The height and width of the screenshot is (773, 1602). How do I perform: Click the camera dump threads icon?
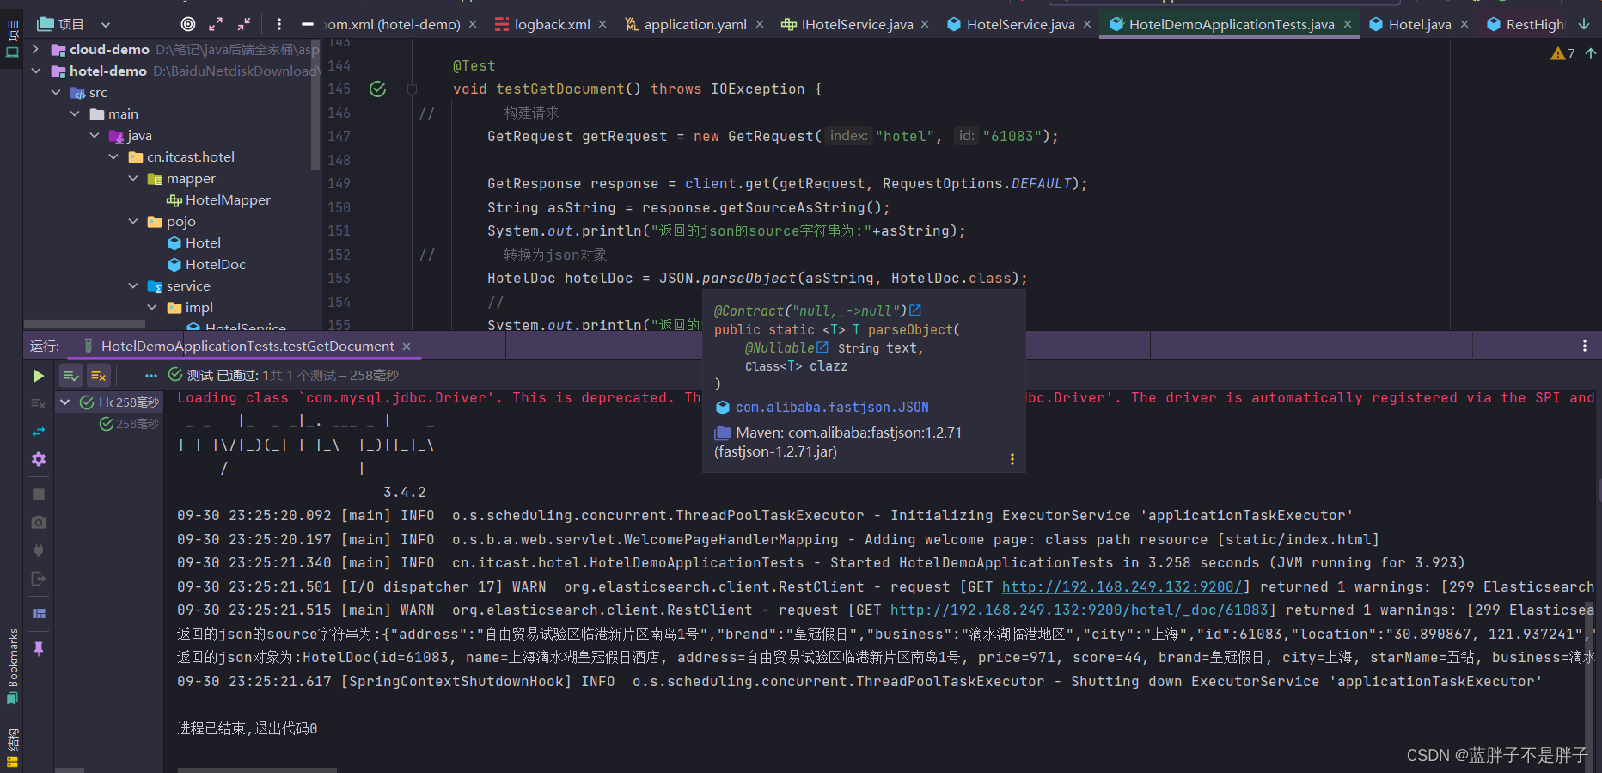point(38,522)
